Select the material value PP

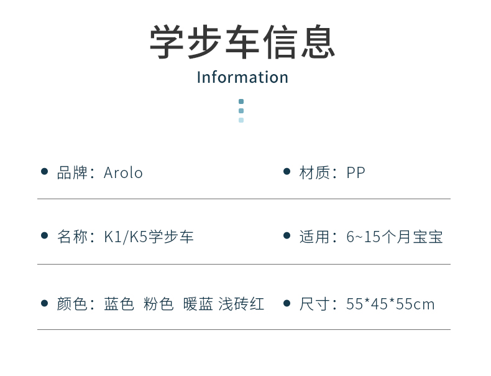(356, 173)
